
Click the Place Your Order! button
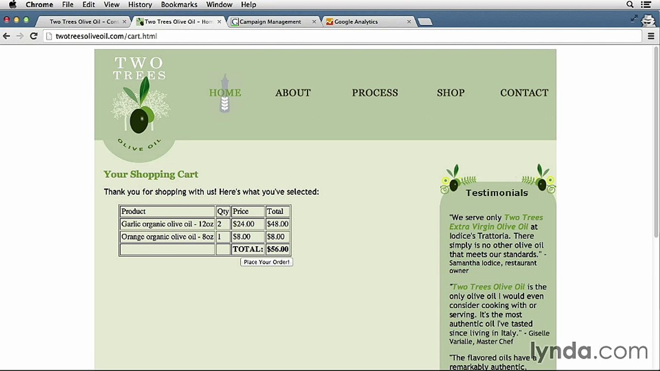click(x=267, y=262)
